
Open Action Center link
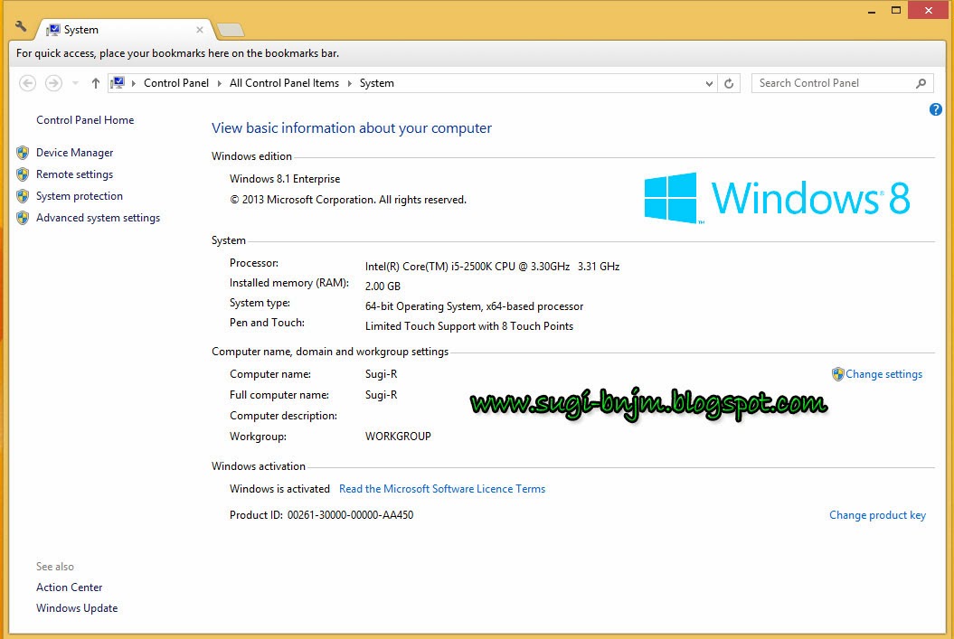pyautogui.click(x=69, y=587)
